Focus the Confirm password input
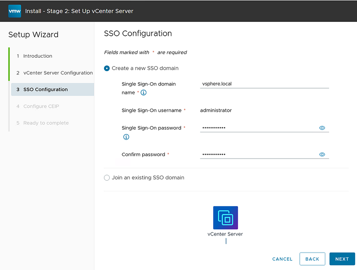357x270 pixels. (x=258, y=155)
